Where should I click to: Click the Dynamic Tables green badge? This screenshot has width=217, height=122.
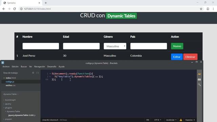(x=121, y=16)
